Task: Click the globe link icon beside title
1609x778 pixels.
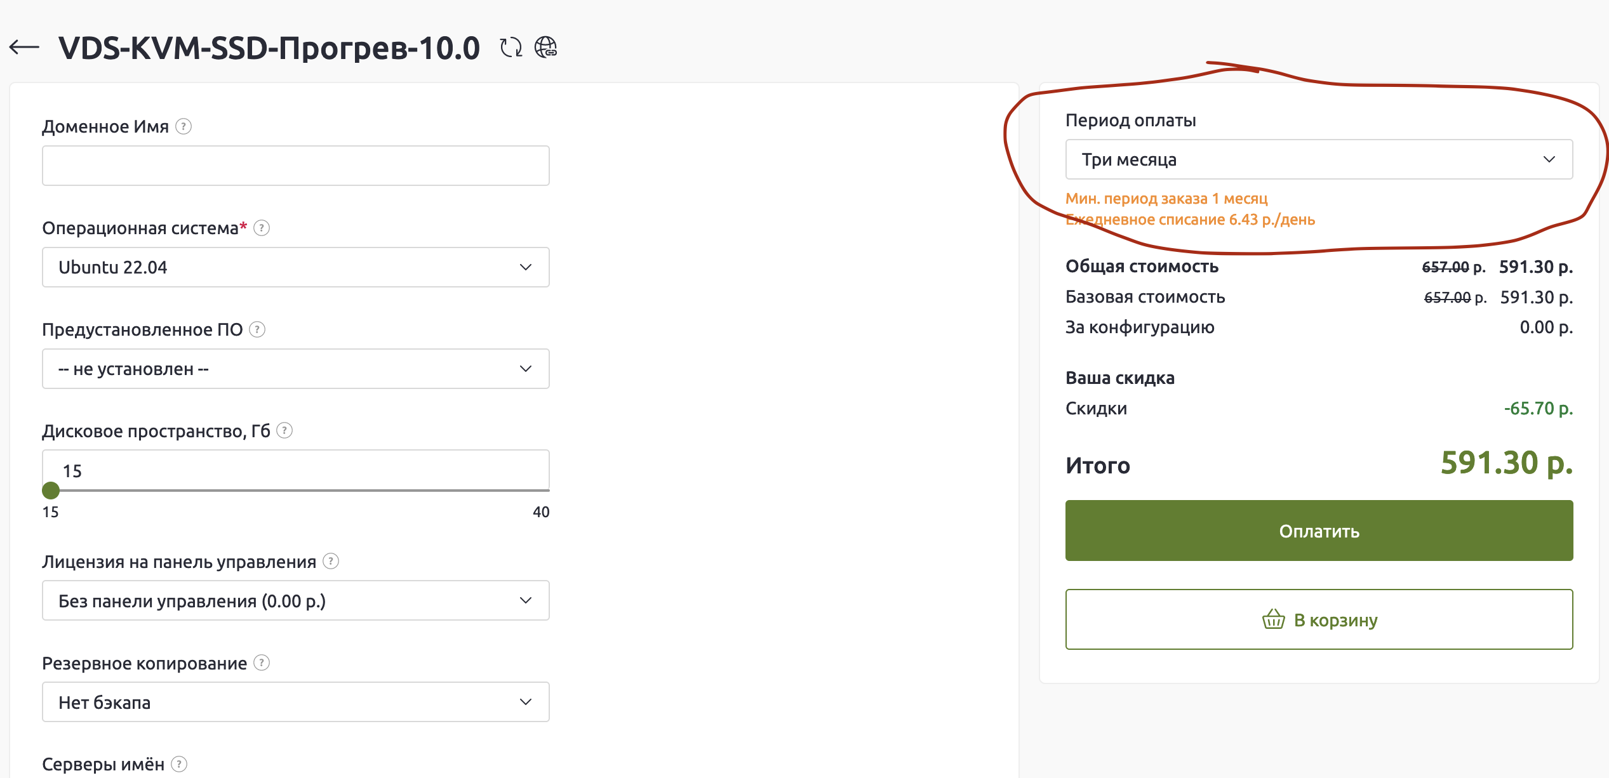Action: [x=545, y=47]
